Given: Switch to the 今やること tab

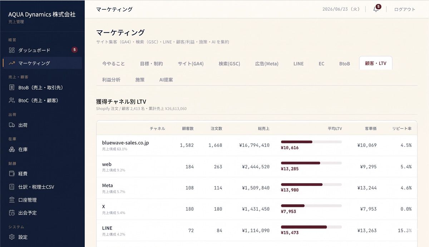Looking at the screenshot, I should pyautogui.click(x=114, y=64).
